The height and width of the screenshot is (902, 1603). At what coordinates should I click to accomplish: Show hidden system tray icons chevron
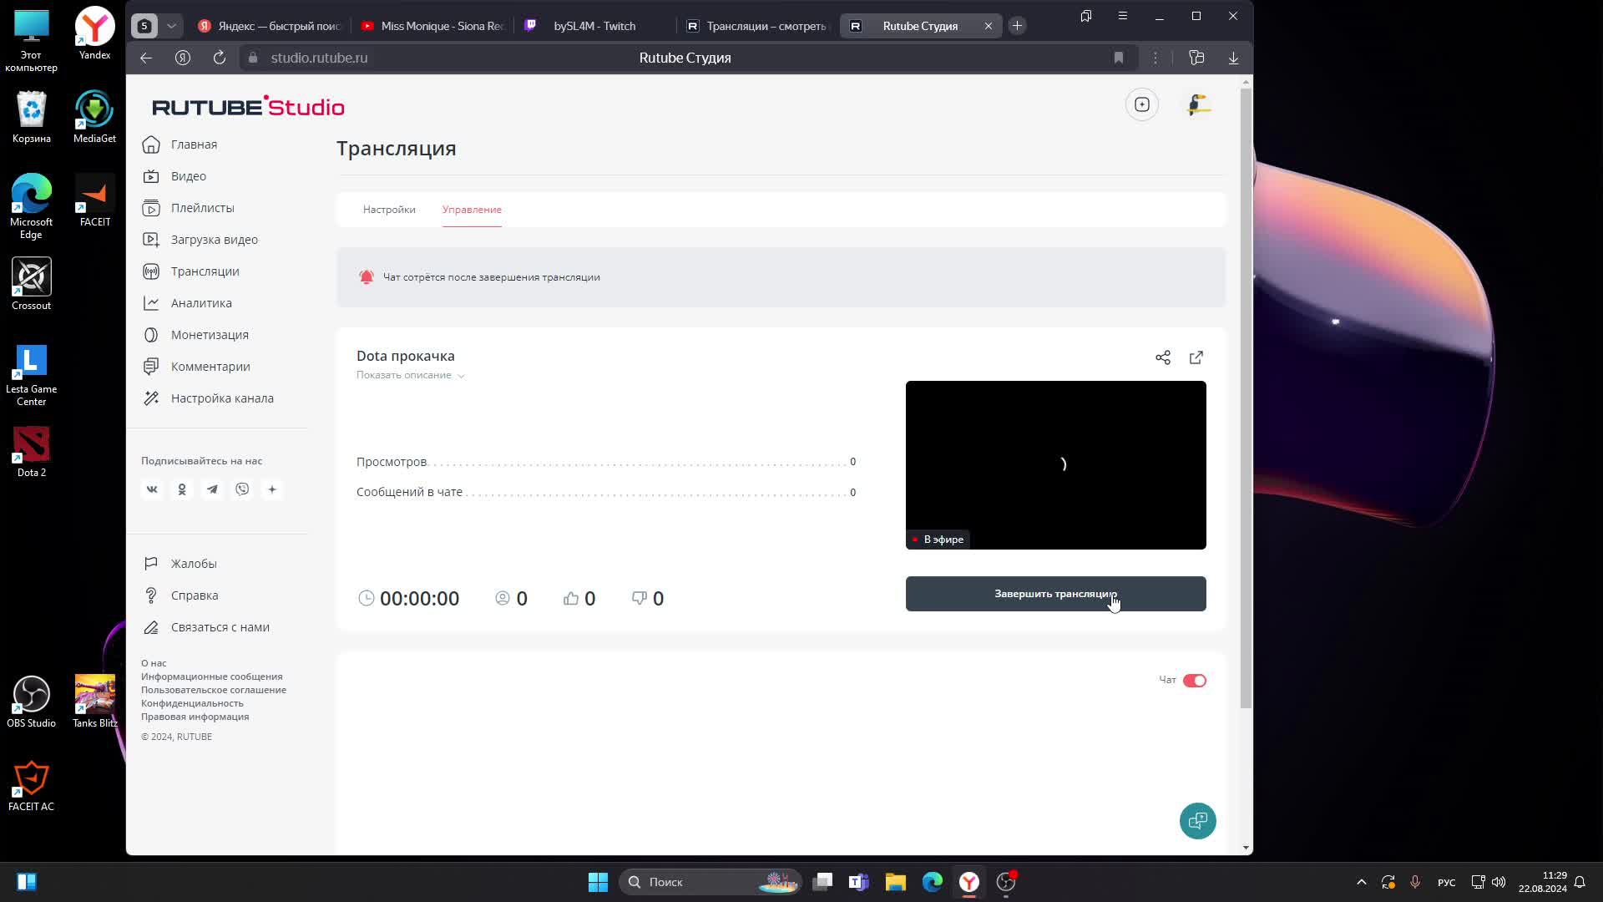[x=1361, y=882]
